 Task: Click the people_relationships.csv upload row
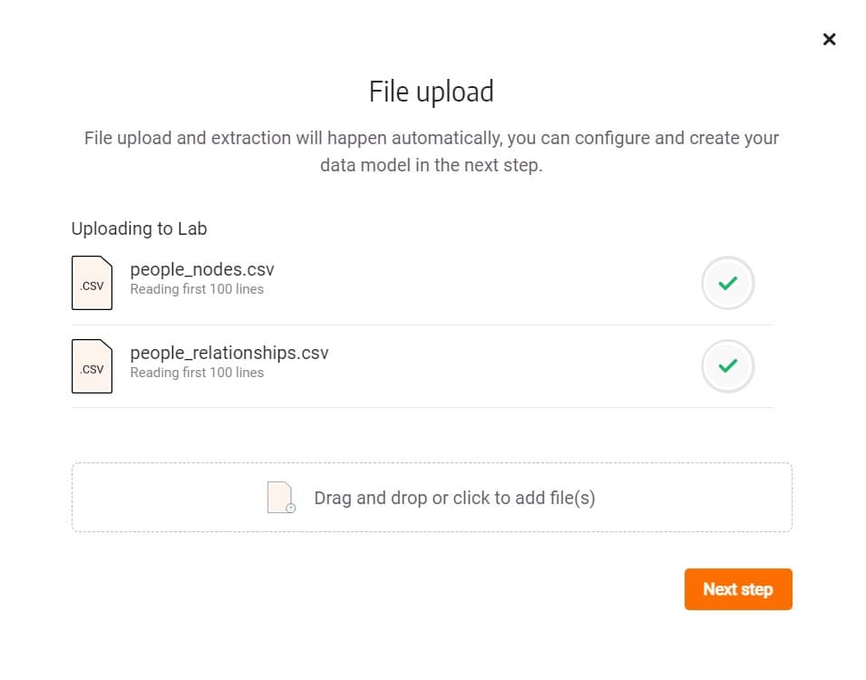point(423,366)
